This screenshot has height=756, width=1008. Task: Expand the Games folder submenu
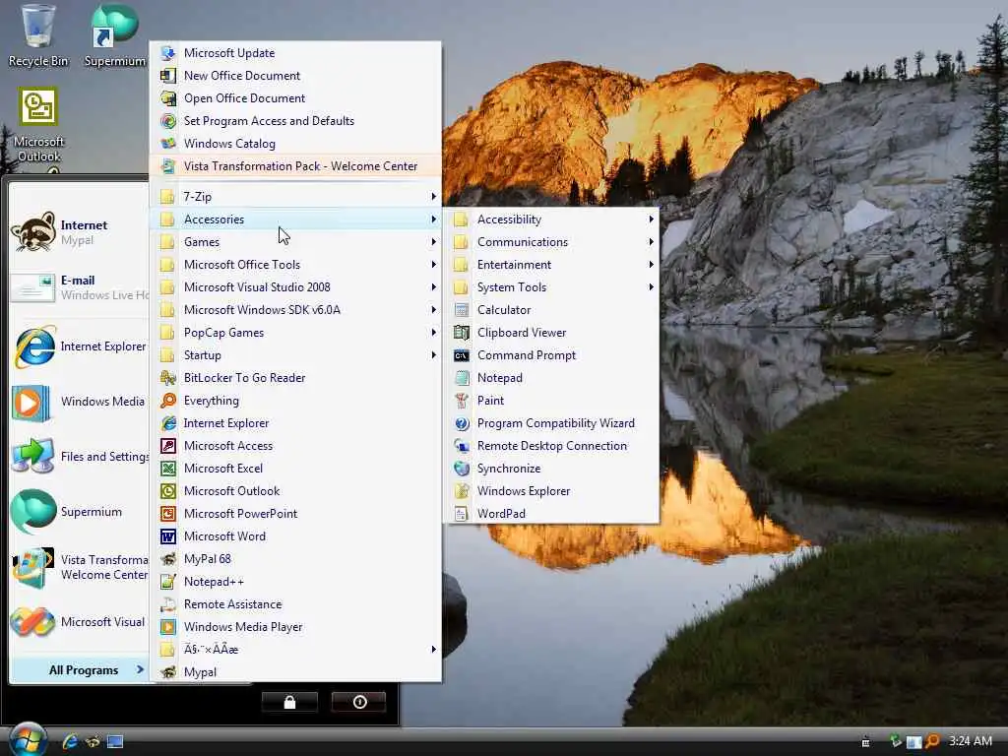[295, 242]
